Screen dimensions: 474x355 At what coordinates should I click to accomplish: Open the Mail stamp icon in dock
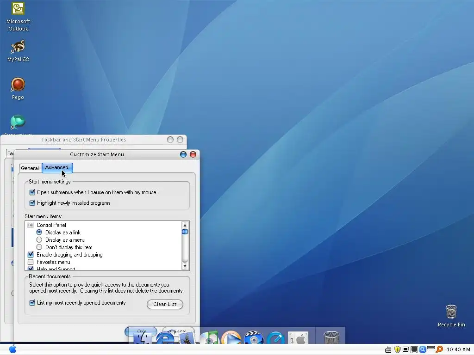click(x=187, y=337)
